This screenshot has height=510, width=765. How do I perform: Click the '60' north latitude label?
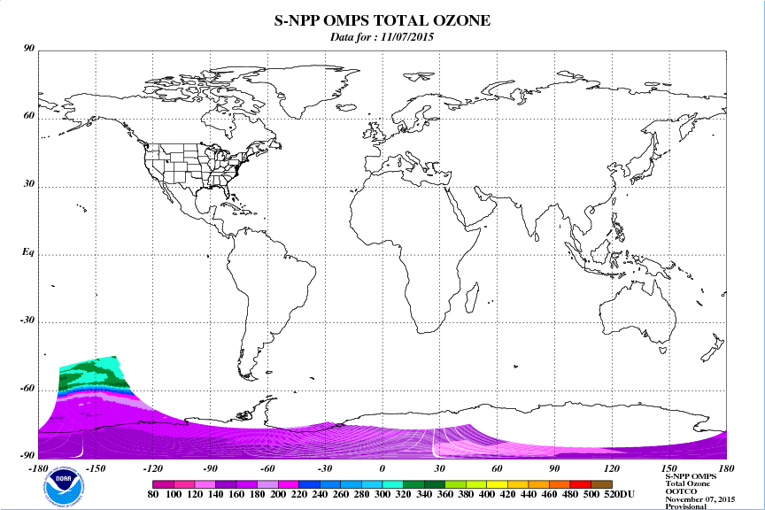(29, 116)
